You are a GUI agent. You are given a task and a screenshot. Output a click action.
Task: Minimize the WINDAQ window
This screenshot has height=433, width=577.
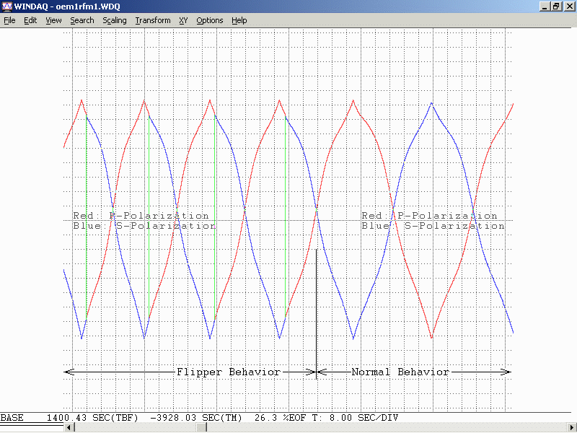(544, 6)
